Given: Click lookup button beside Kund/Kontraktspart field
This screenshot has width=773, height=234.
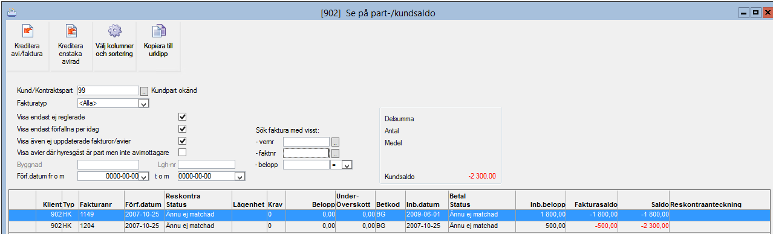Looking at the screenshot, I should tap(144, 91).
